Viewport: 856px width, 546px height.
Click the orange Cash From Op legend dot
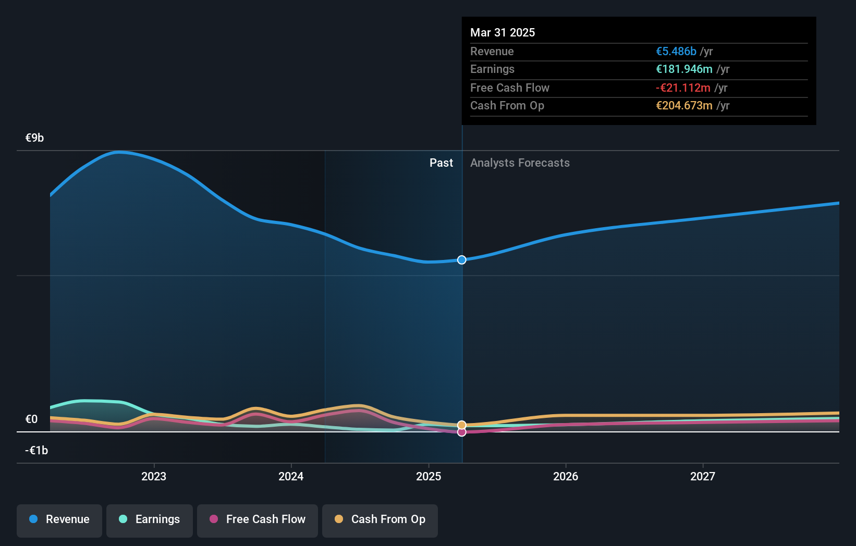(339, 519)
